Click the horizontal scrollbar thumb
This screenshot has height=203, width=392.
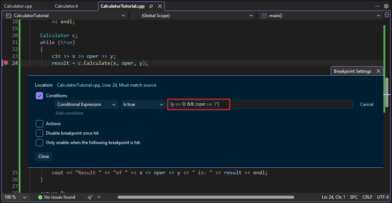click(206, 197)
